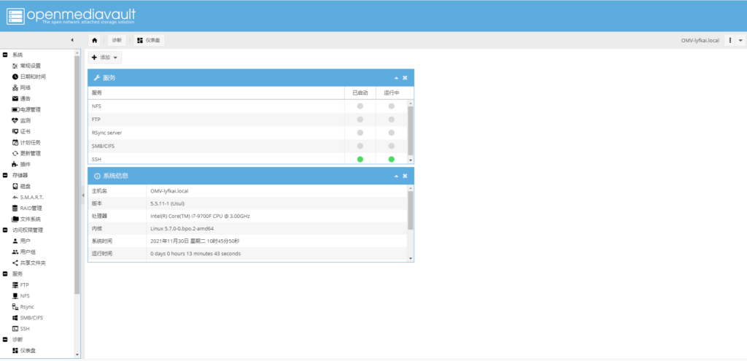Screen dimensions: 747x361
Task: Open SMB/CIFS service settings in sidebar
Action: 31,318
